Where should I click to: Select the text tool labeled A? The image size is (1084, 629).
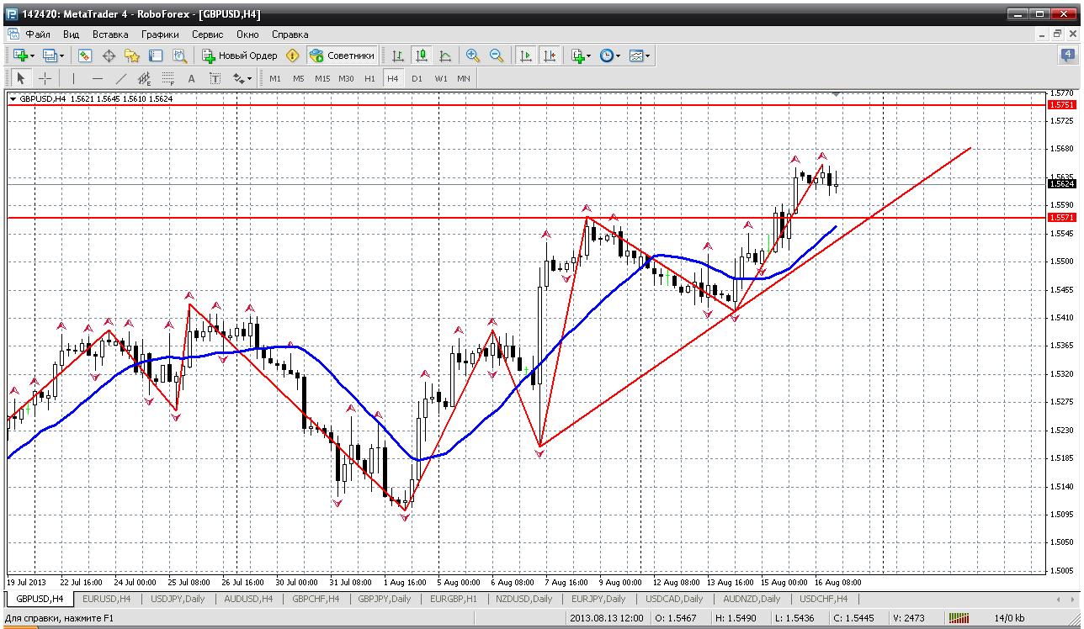(192, 78)
